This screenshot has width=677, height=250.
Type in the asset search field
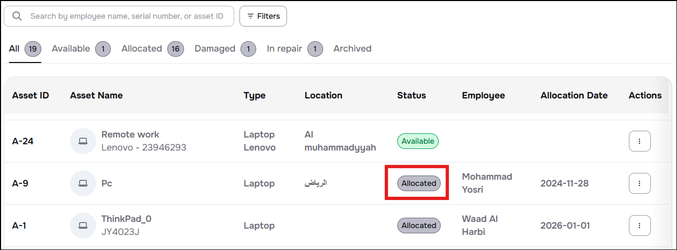click(x=127, y=16)
